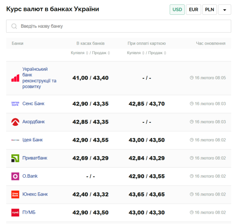The image size is (235, 224).
Task: Sort by card payment Продаж rate
Action: [157, 53]
